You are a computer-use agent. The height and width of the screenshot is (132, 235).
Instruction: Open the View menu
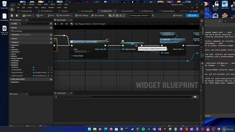[36, 7]
